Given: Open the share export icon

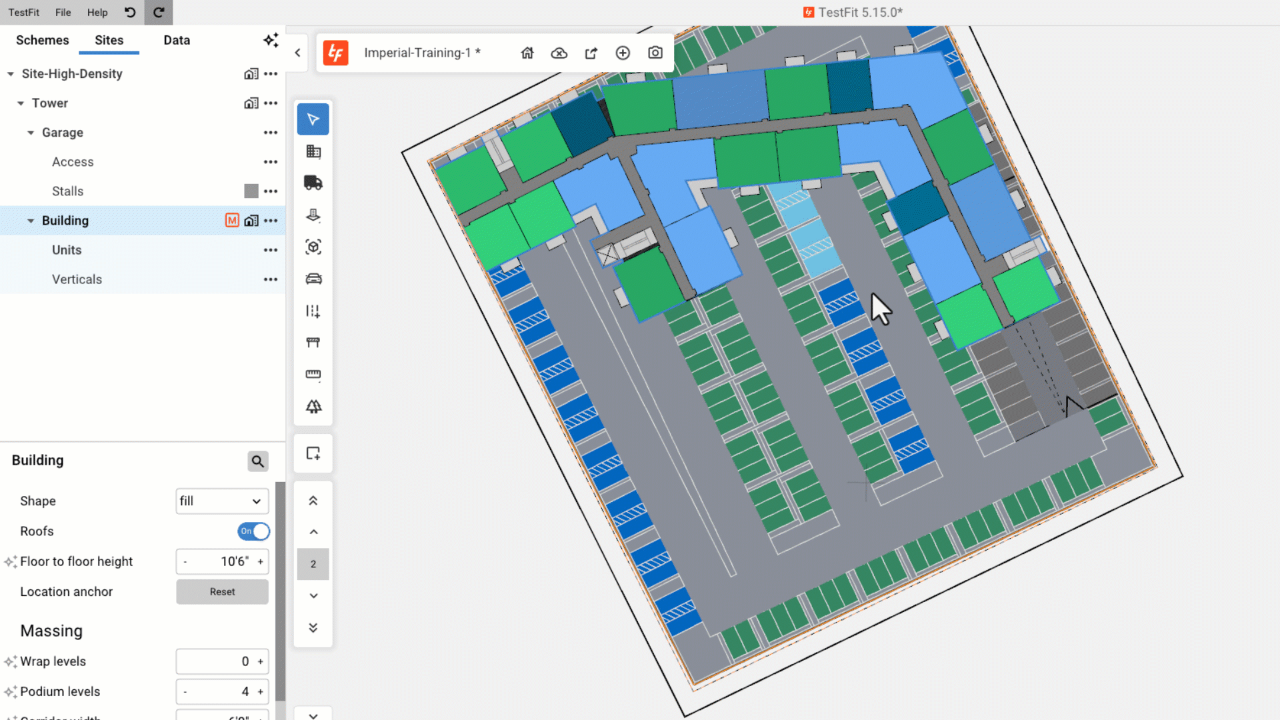Looking at the screenshot, I should tap(591, 53).
